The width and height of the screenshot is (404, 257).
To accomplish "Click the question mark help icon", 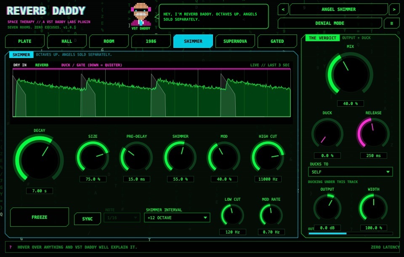I will (x=11, y=247).
